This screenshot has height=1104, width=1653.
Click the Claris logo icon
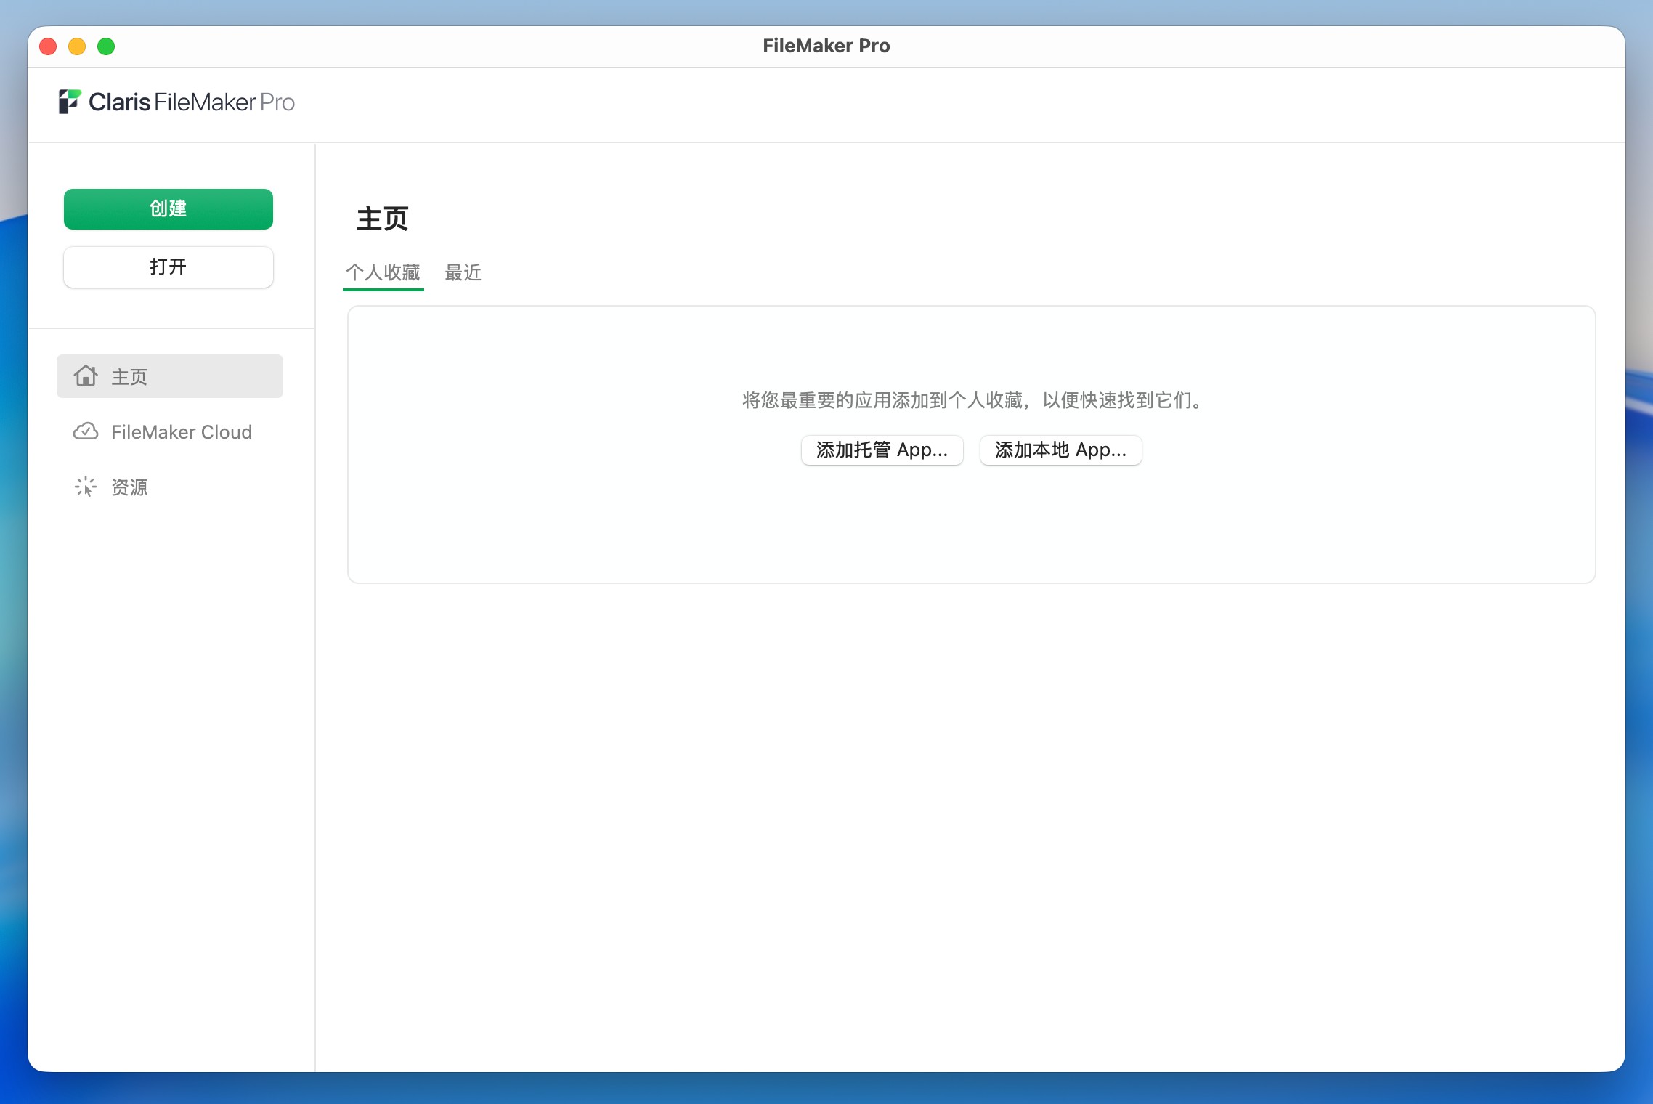tap(70, 102)
